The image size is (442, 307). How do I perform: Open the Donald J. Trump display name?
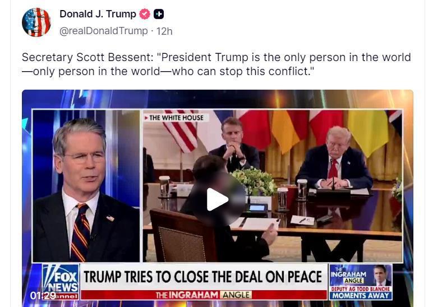coord(98,14)
